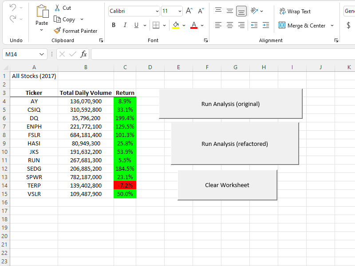355x266 pixels.
Task: Click the Run Analysis (original) button
Action: pos(230,104)
